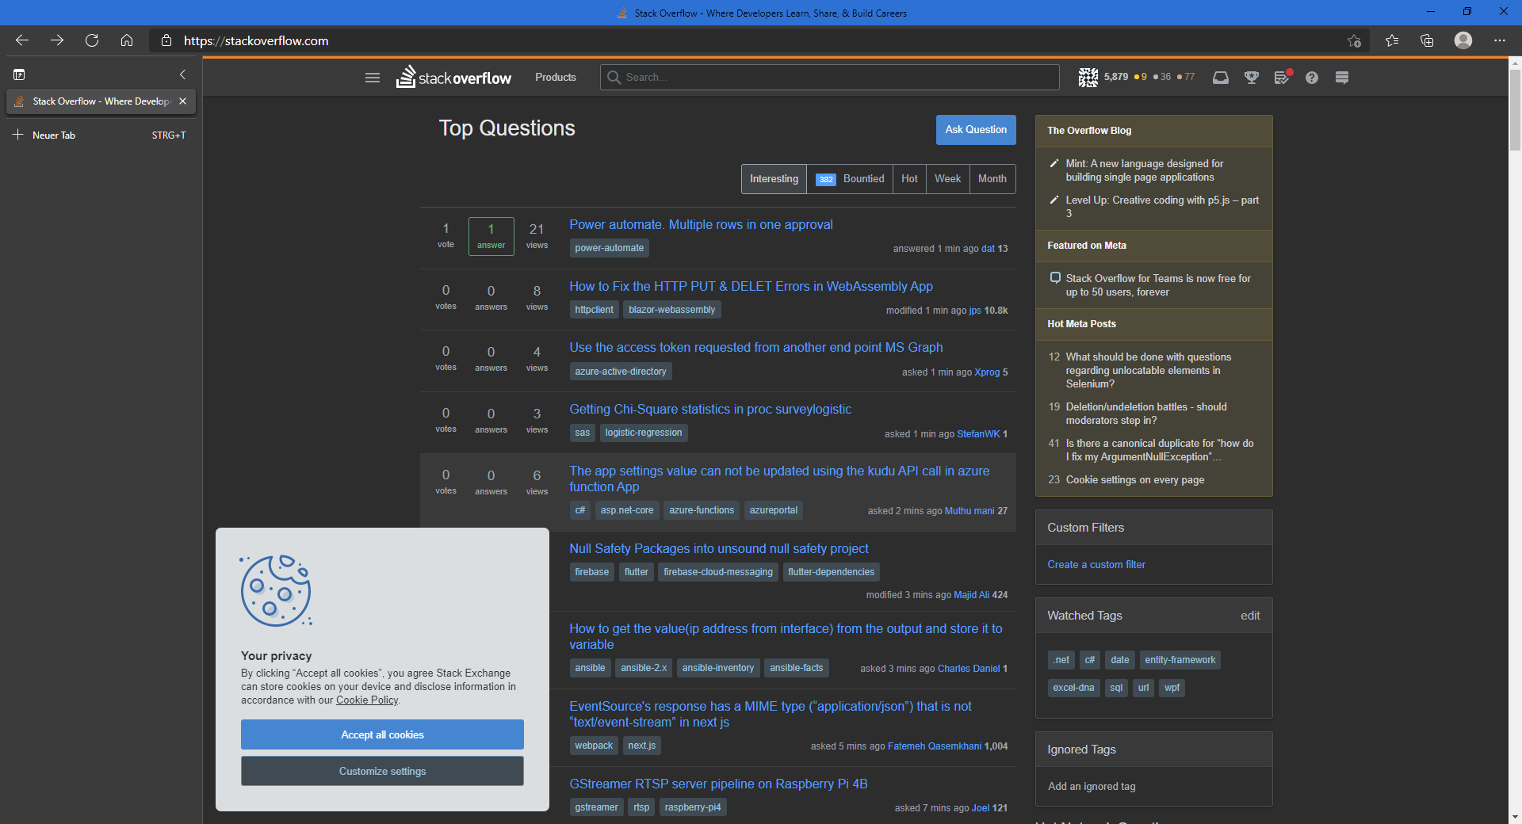1522x824 pixels.
Task: Open browser collections icon
Action: click(x=1427, y=40)
